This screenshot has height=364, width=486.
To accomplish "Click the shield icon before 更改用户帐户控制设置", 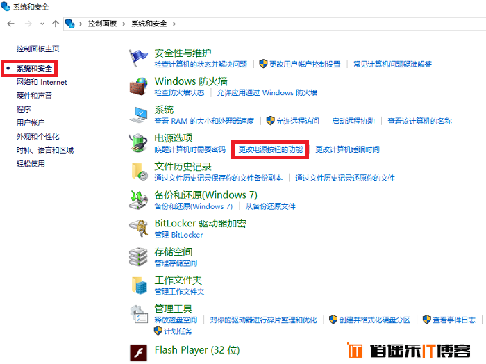I will 263,64.
